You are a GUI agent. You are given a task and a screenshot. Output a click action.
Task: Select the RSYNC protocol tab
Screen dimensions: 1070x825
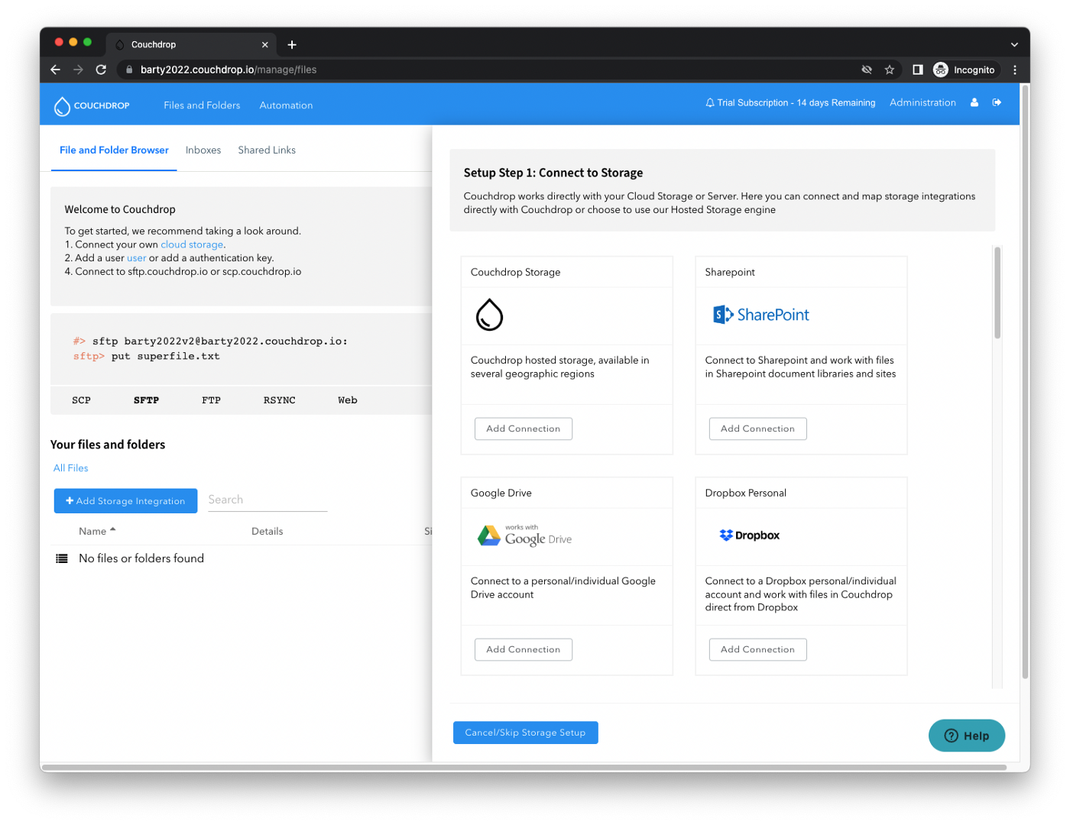pyautogui.click(x=280, y=400)
